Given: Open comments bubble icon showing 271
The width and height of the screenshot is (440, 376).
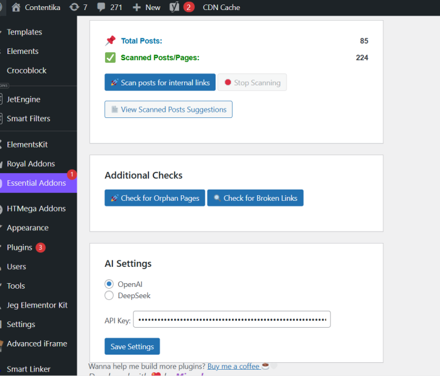Looking at the screenshot, I should point(102,8).
